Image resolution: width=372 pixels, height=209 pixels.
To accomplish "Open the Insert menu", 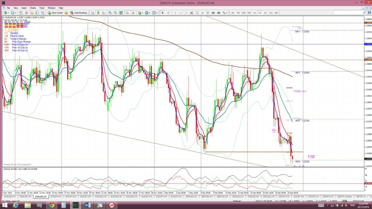I will (24, 8).
